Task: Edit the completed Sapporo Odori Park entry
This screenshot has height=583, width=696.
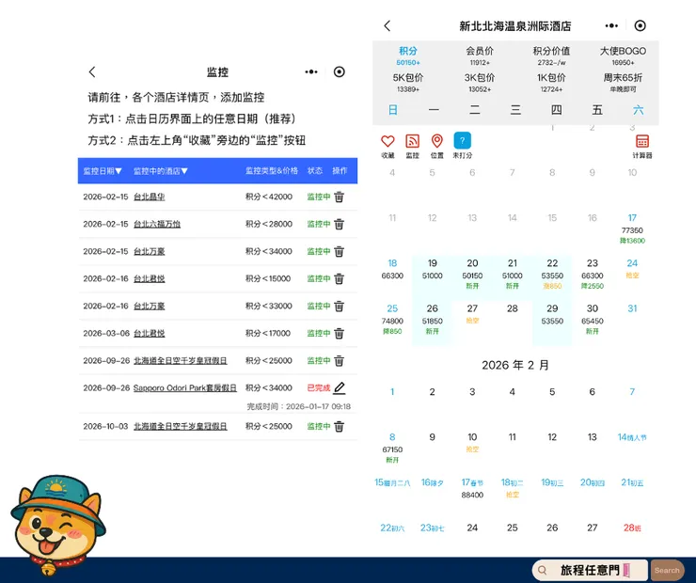Action: [340, 388]
